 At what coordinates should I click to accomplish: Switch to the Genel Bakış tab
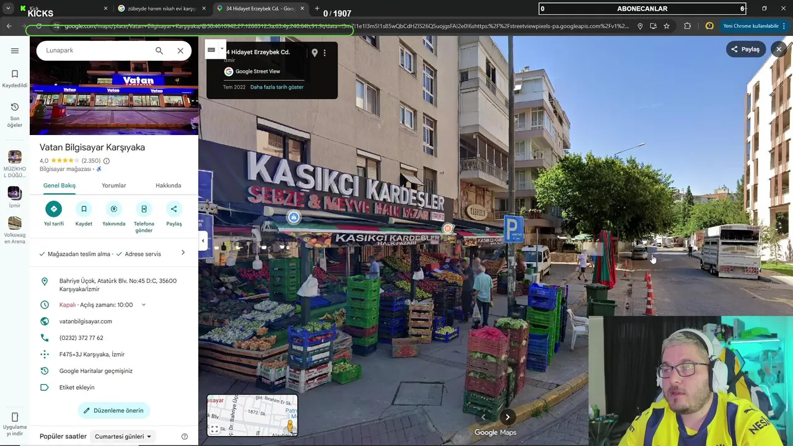click(59, 186)
